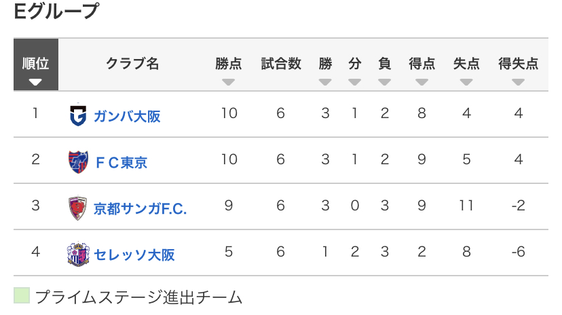Click the FC Tokyo club crest icon
Viewport: 562px width, 315px height.
[78, 162]
